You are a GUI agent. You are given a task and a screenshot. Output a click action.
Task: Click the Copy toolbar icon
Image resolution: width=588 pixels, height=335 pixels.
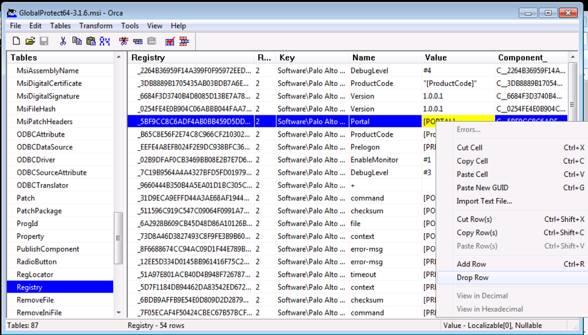pyautogui.click(x=77, y=41)
